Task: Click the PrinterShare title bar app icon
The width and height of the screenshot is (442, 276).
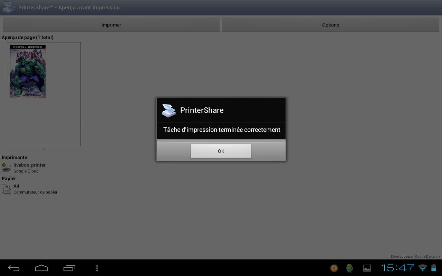Action: pyautogui.click(x=9, y=7)
